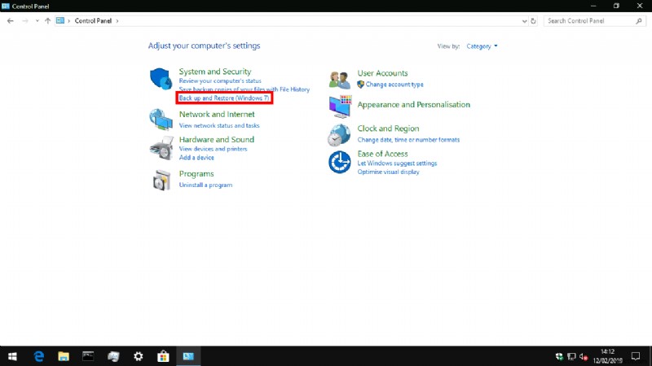Open the System and Security shield icon
Image resolution: width=652 pixels, height=366 pixels.
coord(161,78)
